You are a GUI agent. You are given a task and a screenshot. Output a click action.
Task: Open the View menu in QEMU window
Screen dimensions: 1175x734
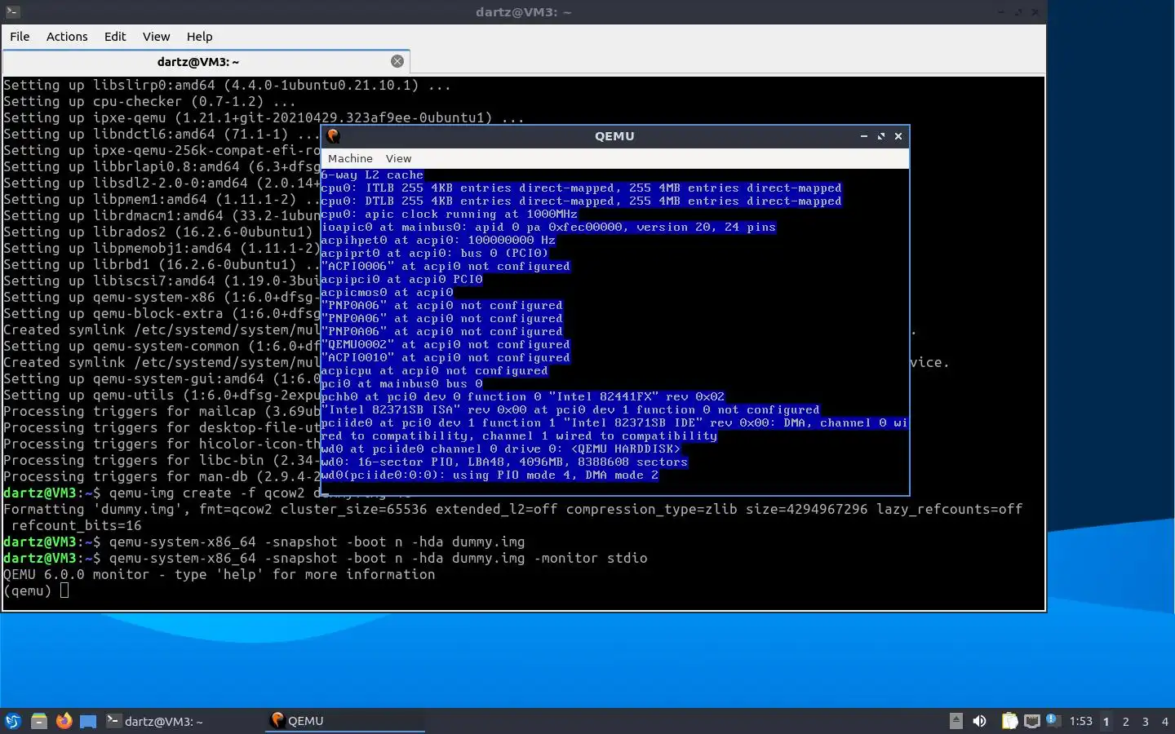398,158
